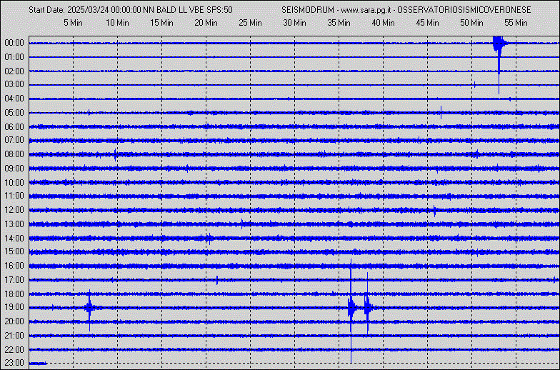Click the SEISMODRUM www.sara.pg.it title text
The width and height of the screenshot is (560, 370).
(406, 10)
